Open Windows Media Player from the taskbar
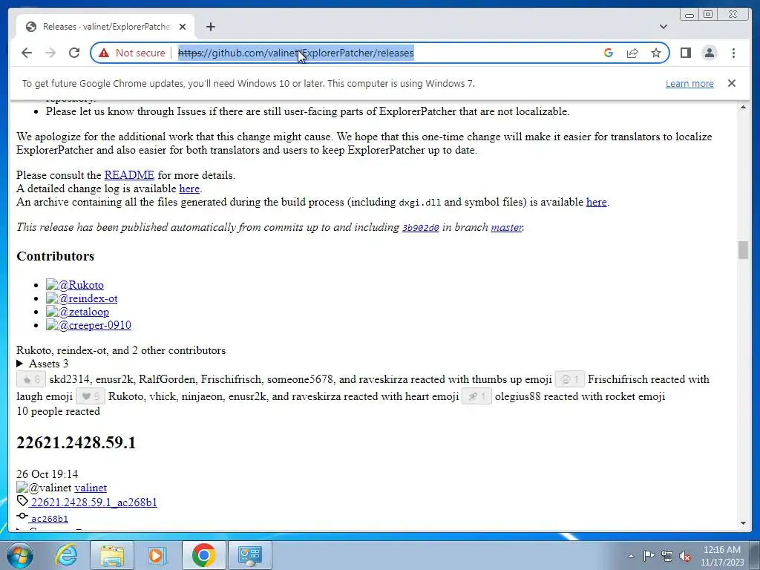The image size is (760, 570). coord(157,555)
